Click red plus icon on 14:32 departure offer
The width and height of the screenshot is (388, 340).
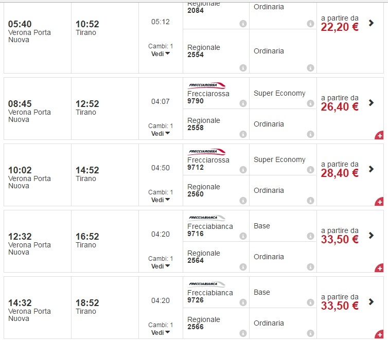[379, 334]
